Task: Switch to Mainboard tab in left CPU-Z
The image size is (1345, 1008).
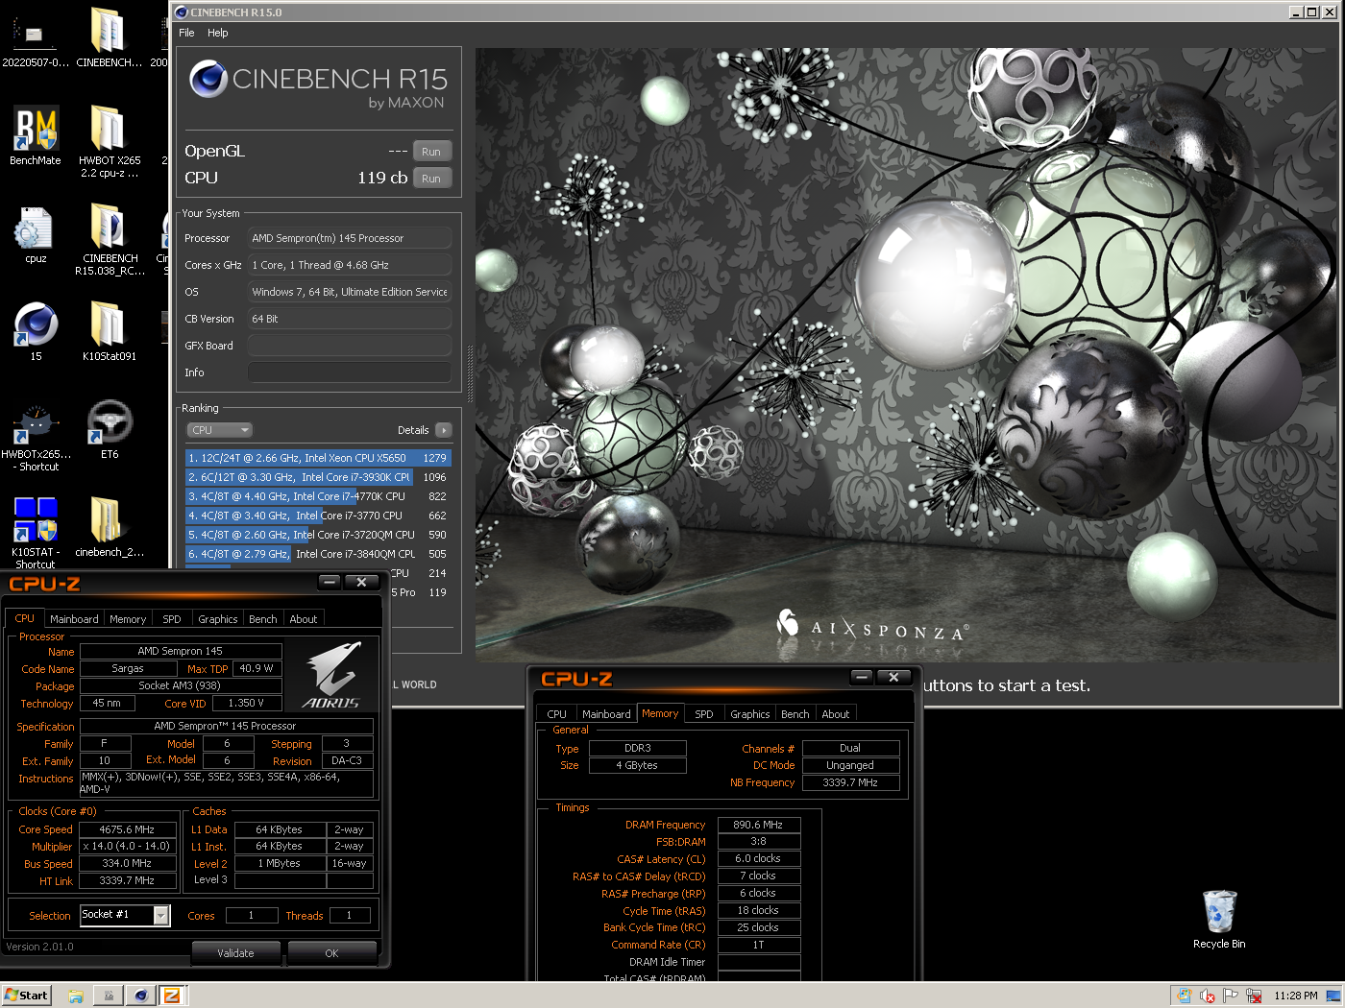Action: [74, 619]
